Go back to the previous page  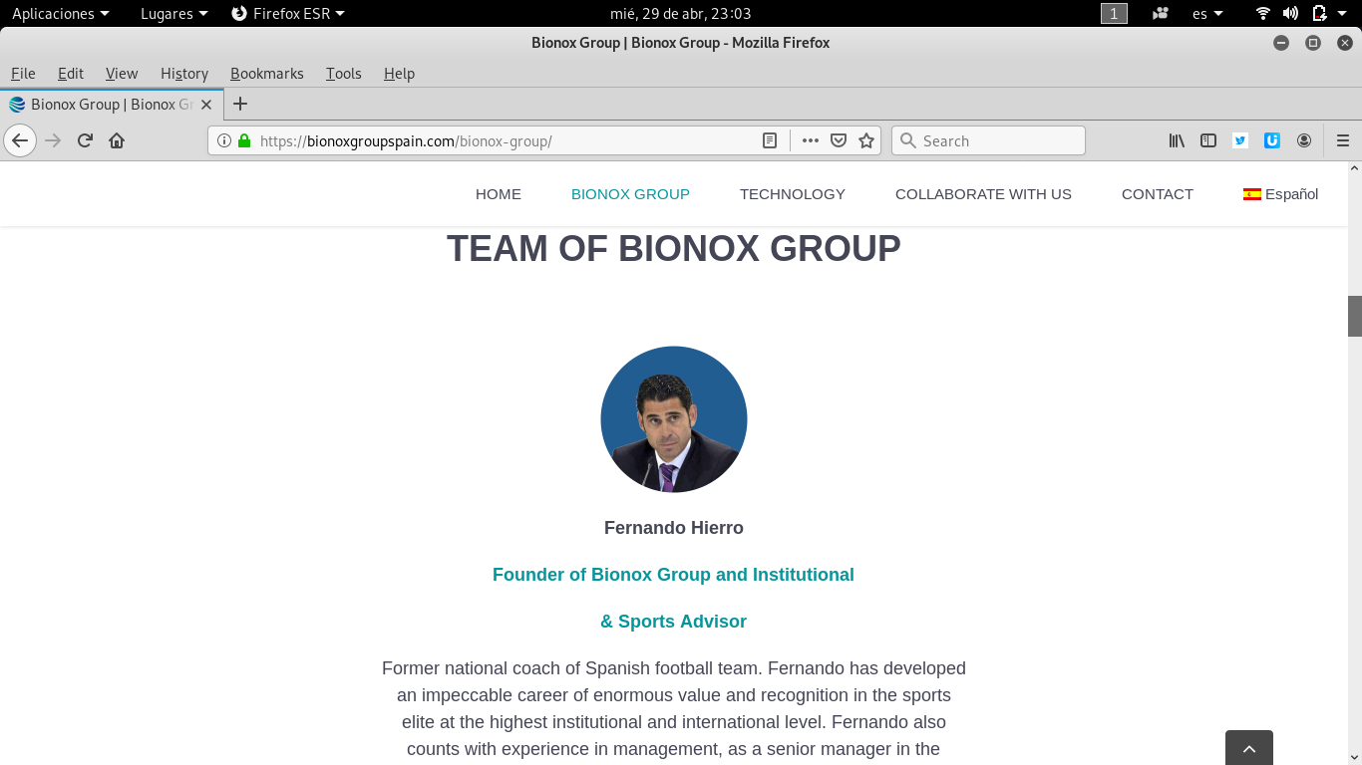pos(20,140)
